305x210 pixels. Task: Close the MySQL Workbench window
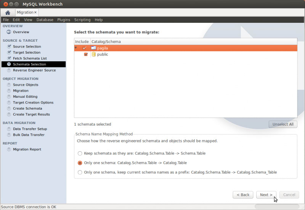[x=6, y=4]
